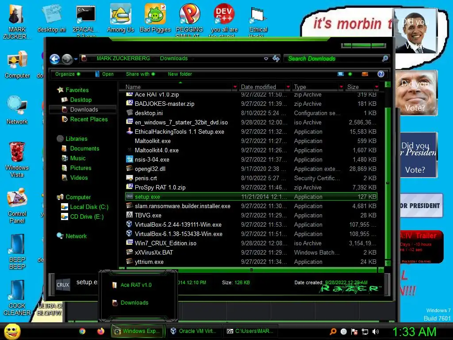
Task: Click the smiley Start button
Action: [x=12, y=331]
